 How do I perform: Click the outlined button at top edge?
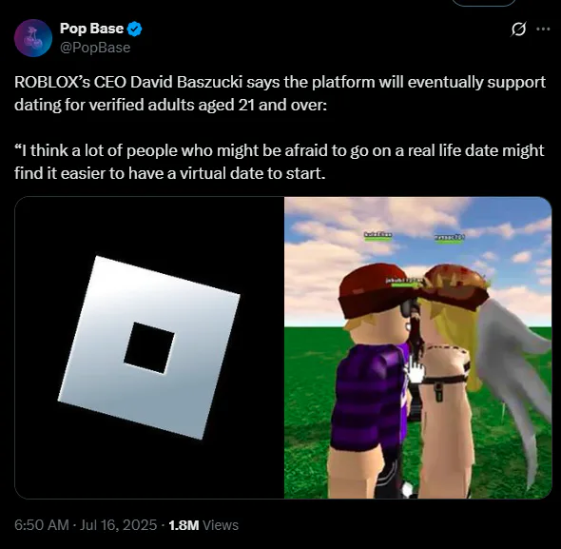point(484,3)
